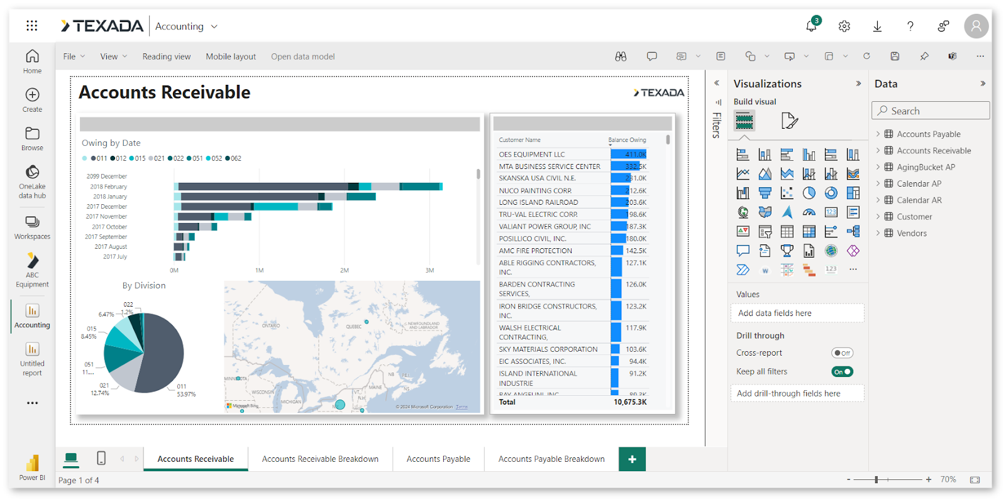Viewport: 1006px width, 502px height.
Task: Click Mobile layout in the toolbar
Action: [x=231, y=57]
